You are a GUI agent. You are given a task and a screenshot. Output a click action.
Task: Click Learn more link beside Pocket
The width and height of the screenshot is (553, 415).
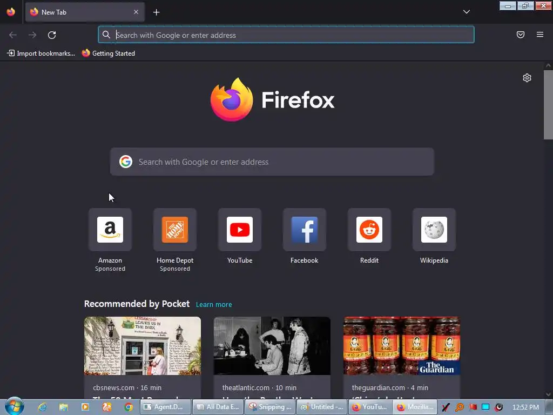tap(214, 305)
